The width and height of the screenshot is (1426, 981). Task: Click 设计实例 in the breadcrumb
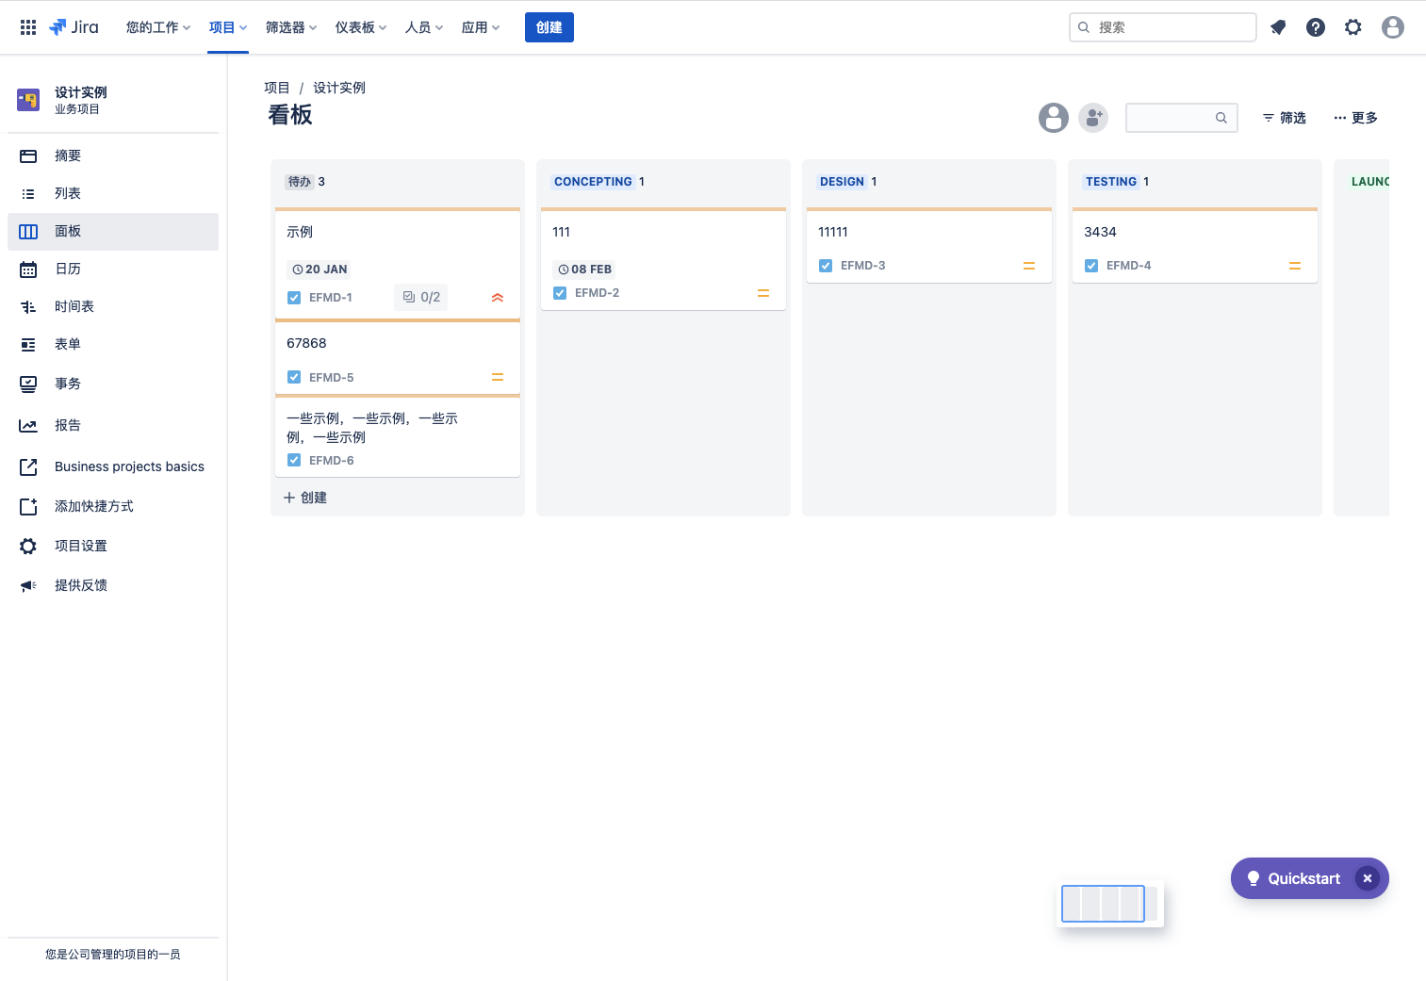point(339,88)
